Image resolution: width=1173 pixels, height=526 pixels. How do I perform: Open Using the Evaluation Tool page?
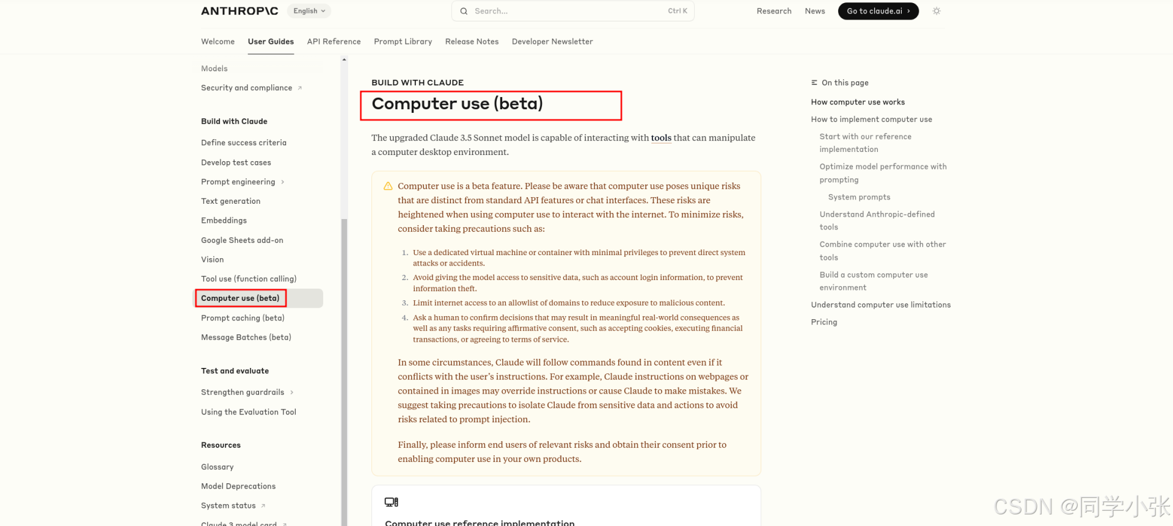tap(248, 413)
